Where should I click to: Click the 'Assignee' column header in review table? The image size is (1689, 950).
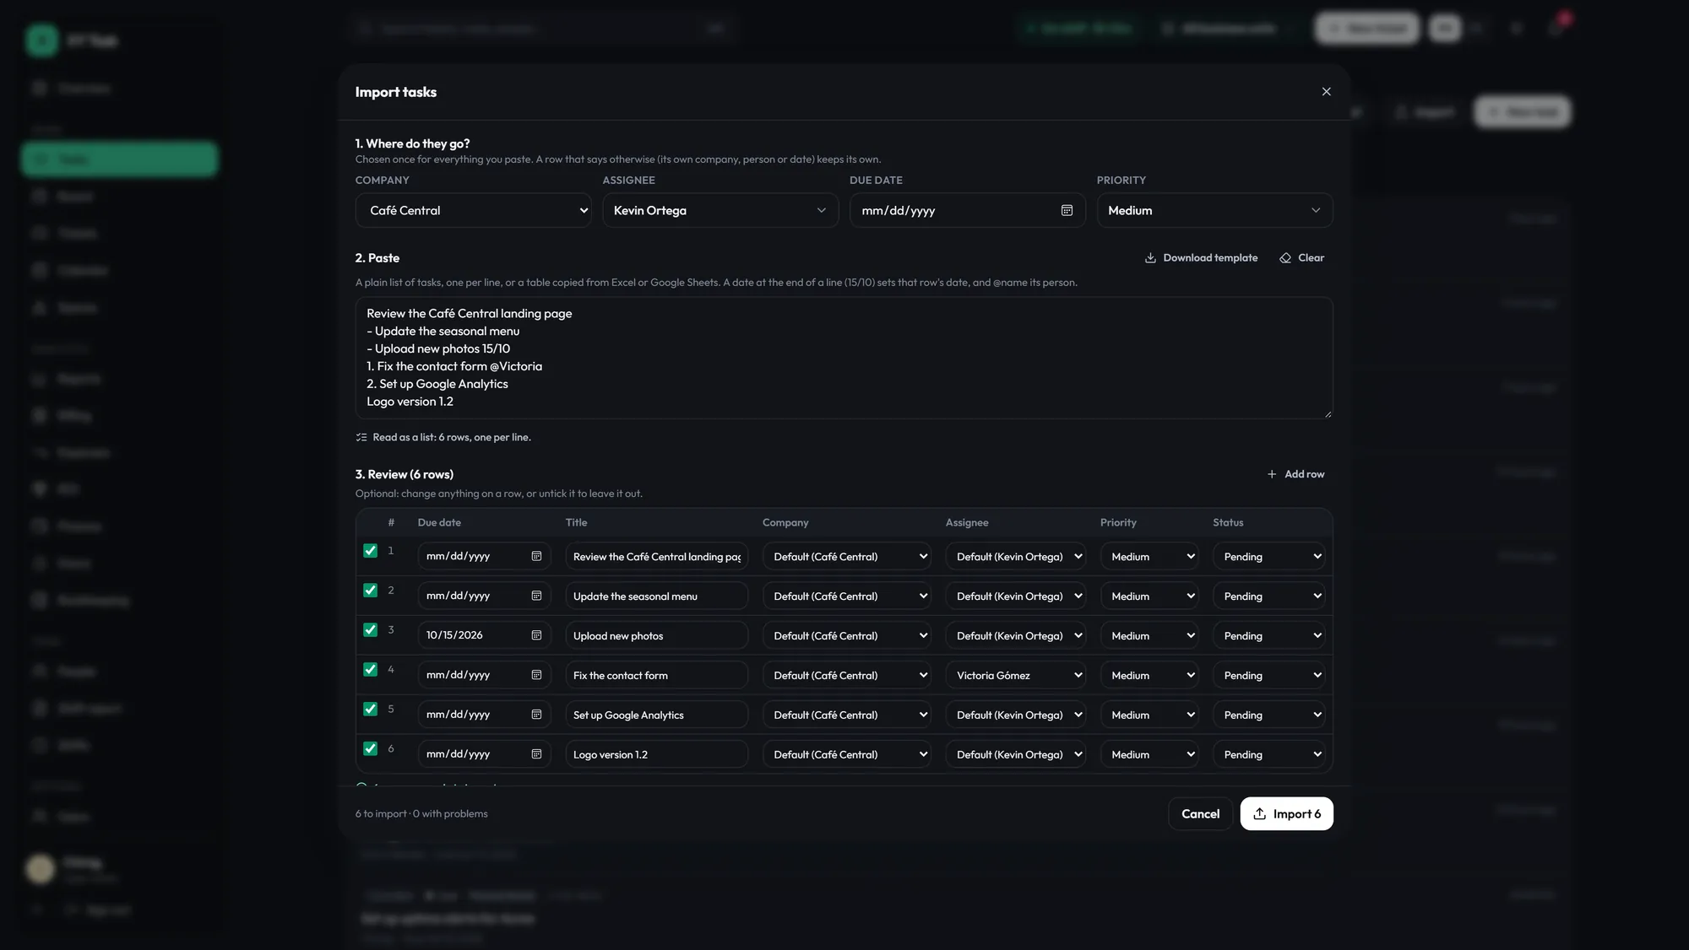tap(967, 522)
